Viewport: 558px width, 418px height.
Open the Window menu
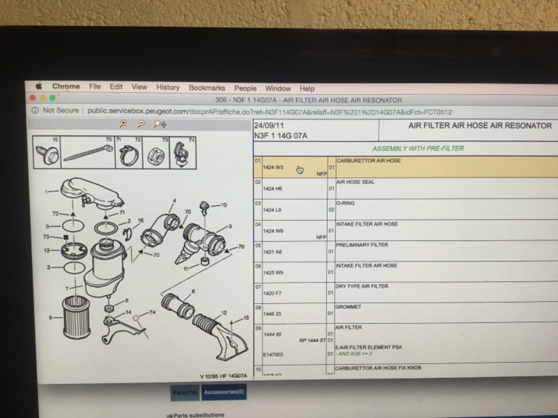[278, 88]
